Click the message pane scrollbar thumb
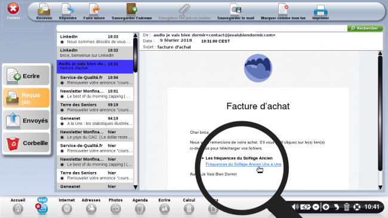Viewport: 388px width, 218px height. (380, 113)
